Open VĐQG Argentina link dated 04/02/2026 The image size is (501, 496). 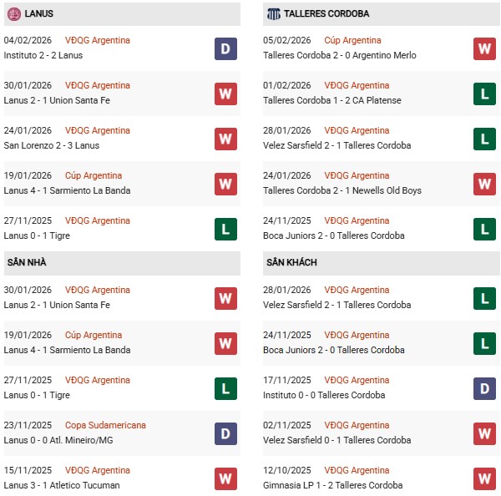(98, 40)
